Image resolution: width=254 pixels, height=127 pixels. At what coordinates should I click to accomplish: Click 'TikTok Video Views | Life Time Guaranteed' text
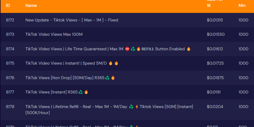(66, 49)
